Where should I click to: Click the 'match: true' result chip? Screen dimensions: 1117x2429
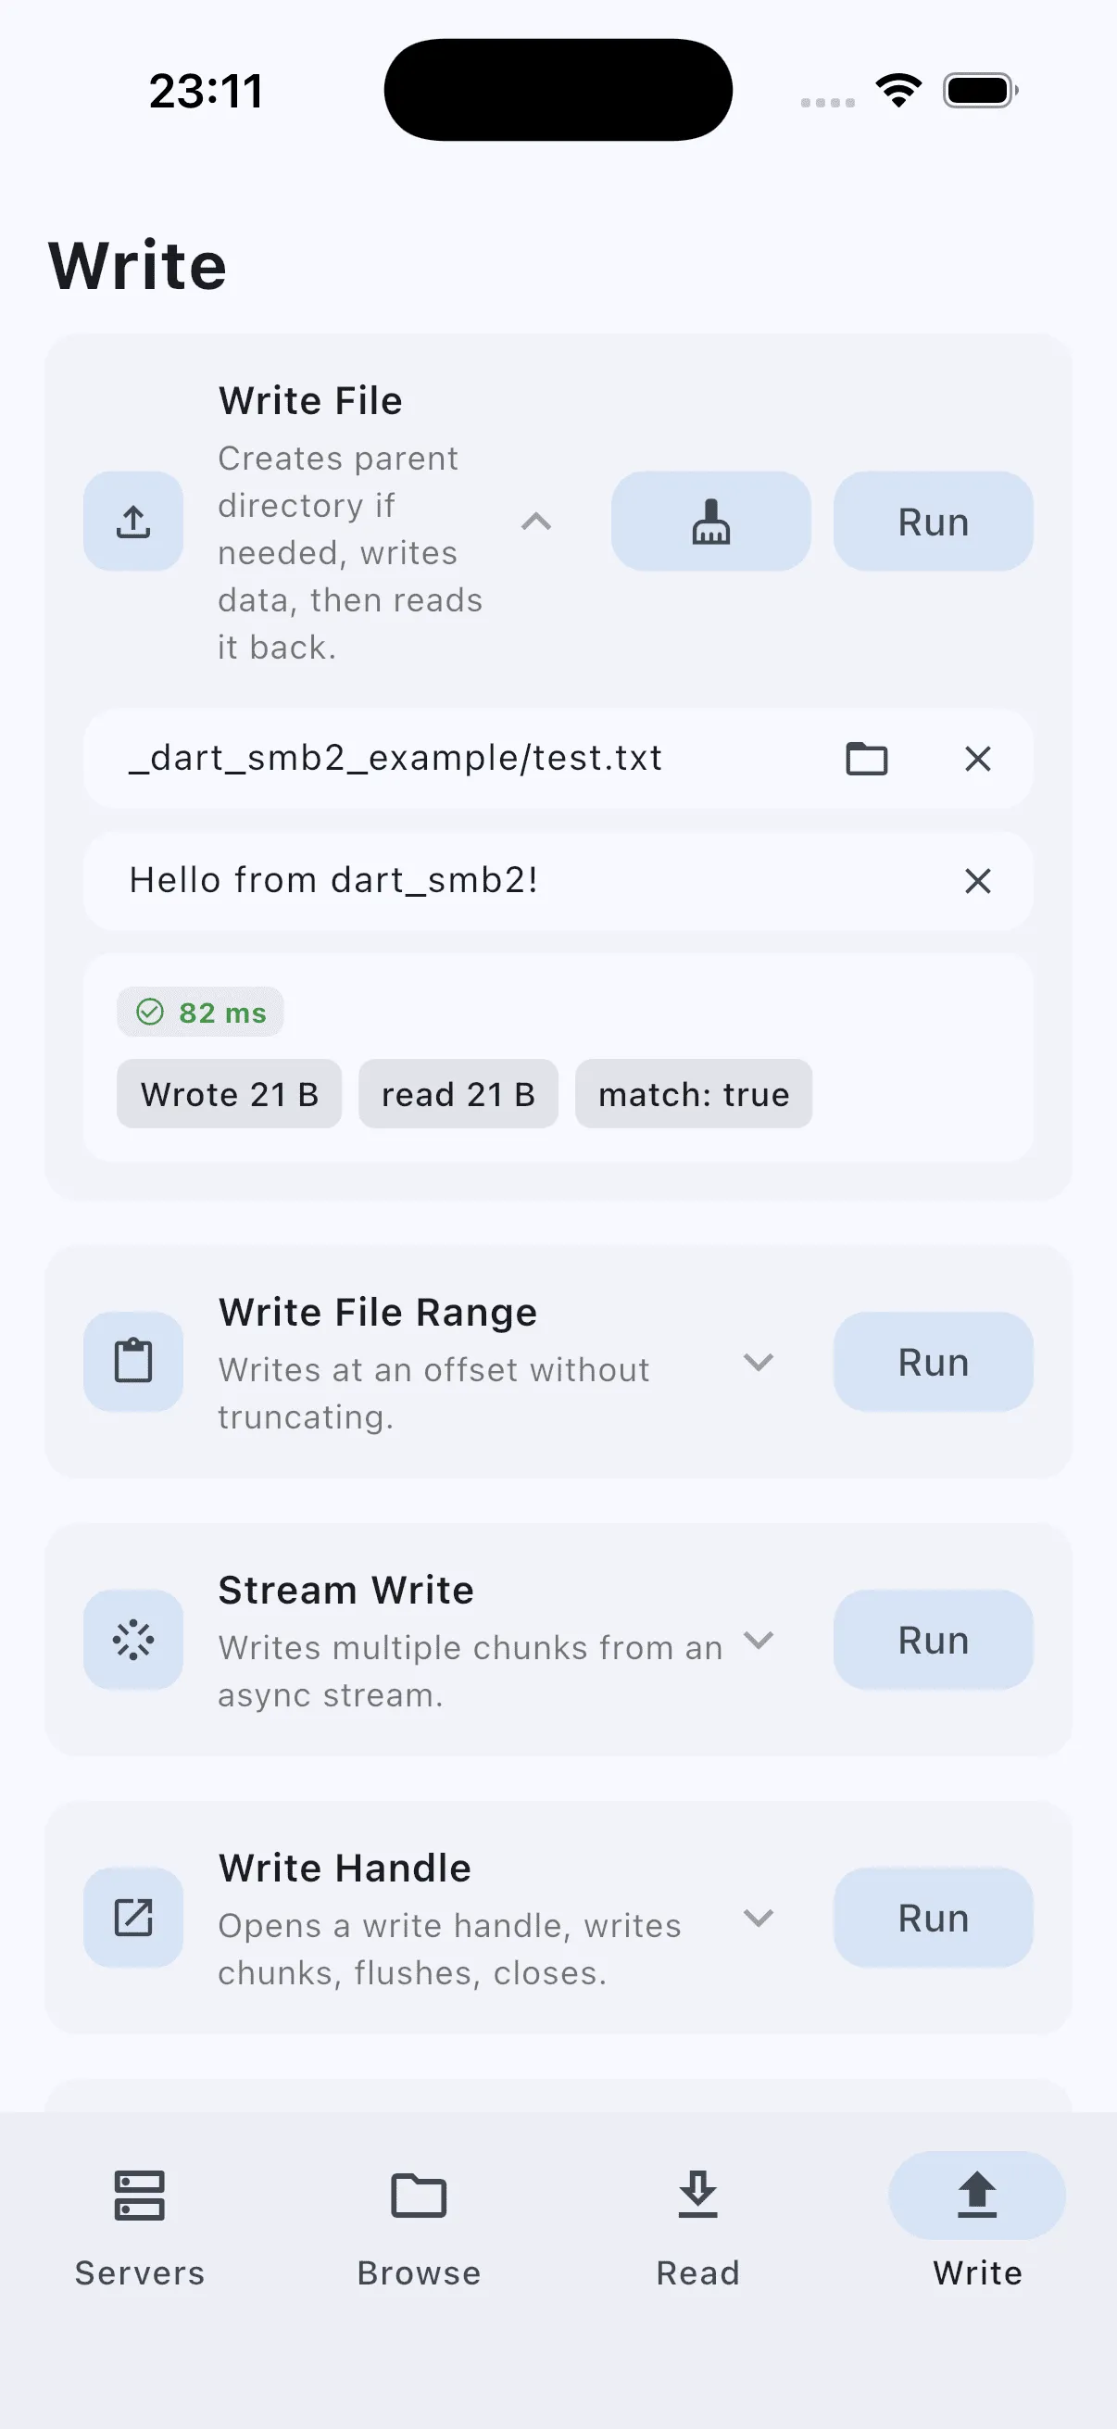694,1094
